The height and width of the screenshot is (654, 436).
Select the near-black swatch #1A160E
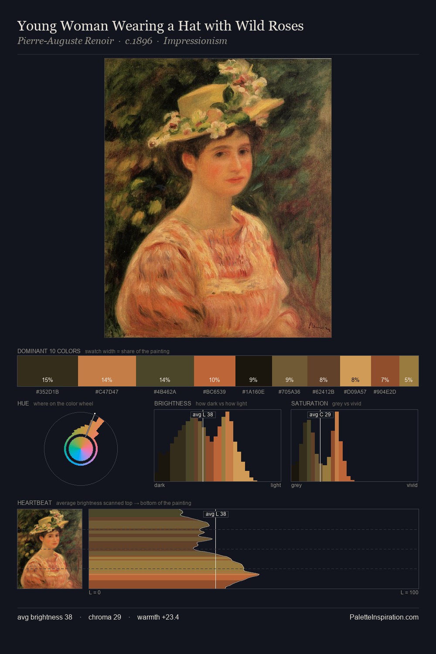point(254,371)
